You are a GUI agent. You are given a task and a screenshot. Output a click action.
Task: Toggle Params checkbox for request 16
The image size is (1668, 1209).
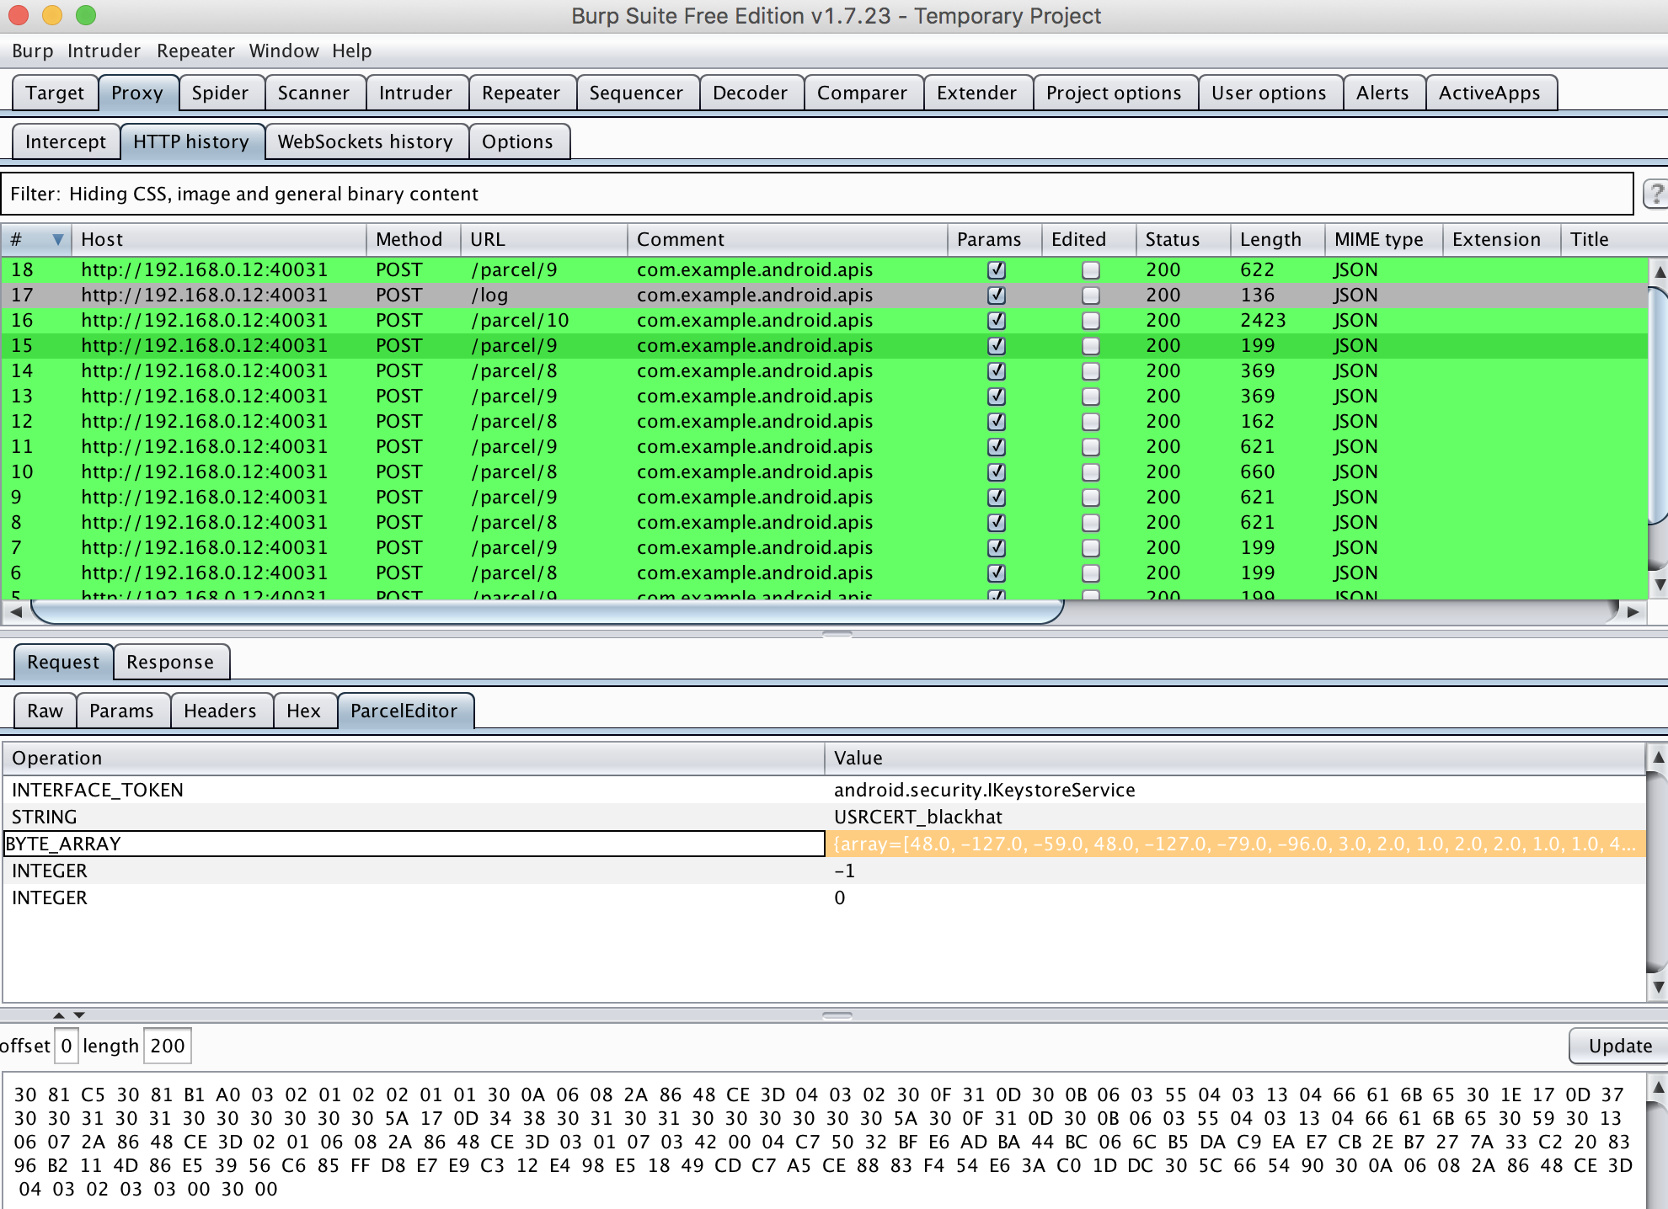(997, 321)
